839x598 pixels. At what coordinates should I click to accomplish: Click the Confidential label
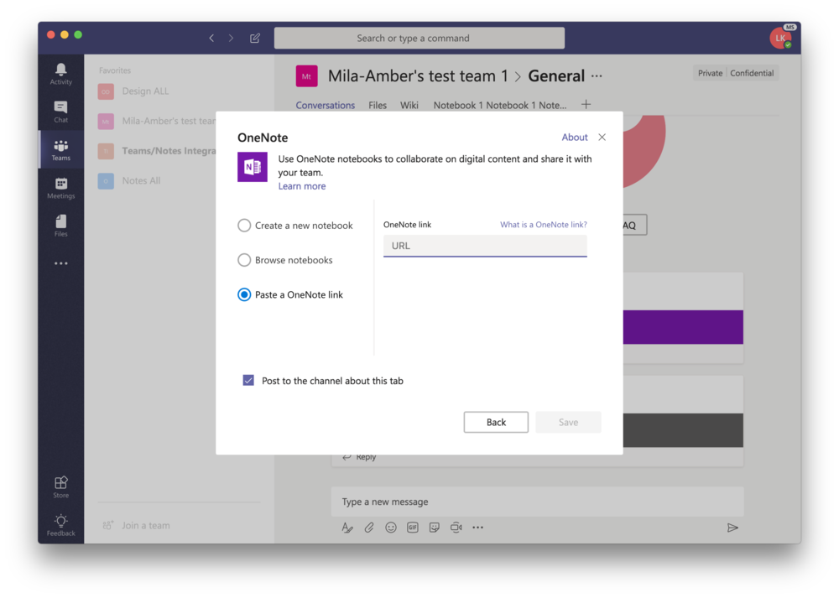point(752,73)
